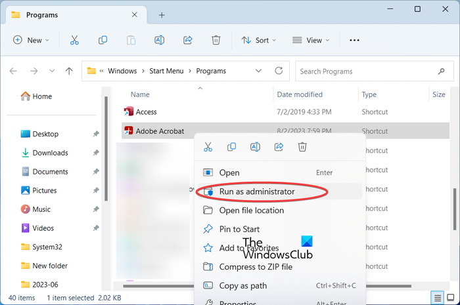Screen dimensions: 460x305
Task: Click the Cut icon in the toolbar
Action: 74,40
